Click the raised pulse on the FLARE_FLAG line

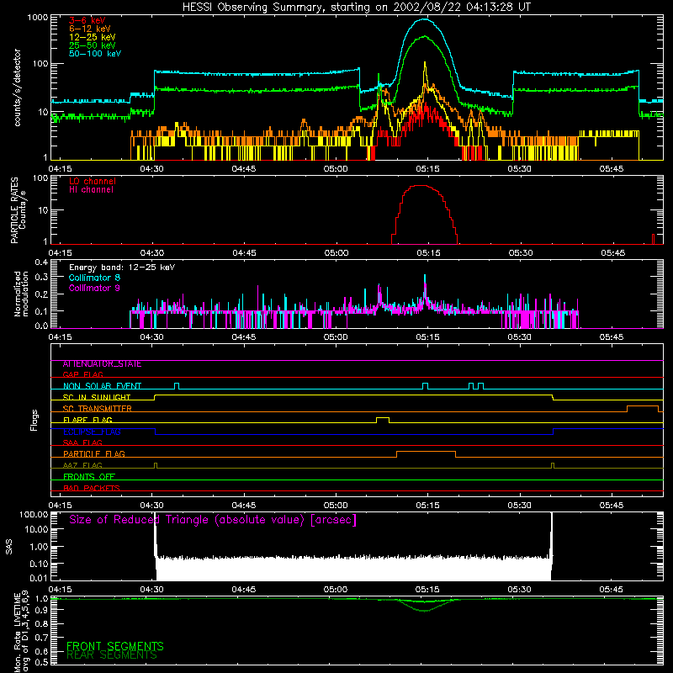coord(383,418)
